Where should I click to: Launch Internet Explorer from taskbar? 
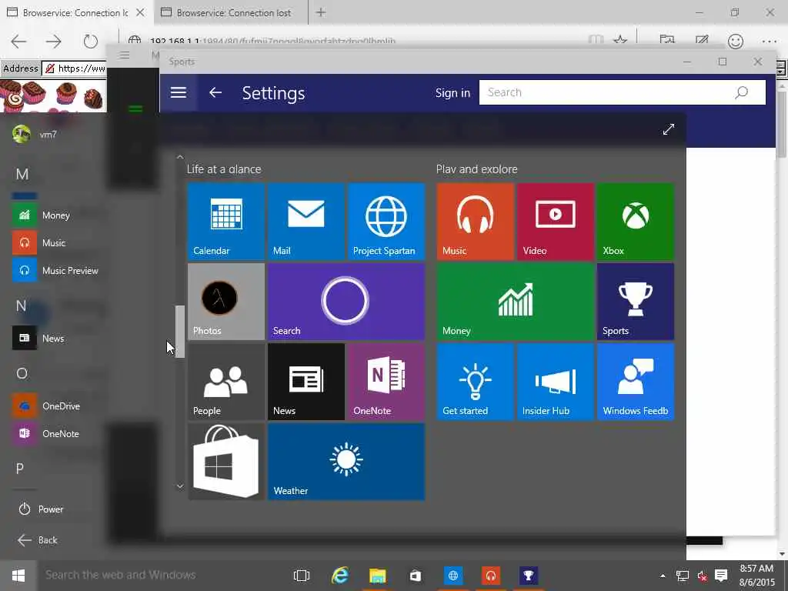pyautogui.click(x=339, y=576)
